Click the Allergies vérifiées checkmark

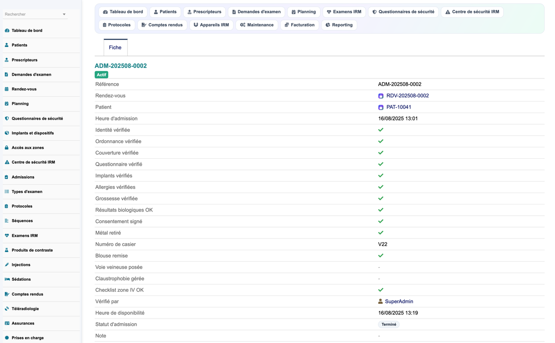pyautogui.click(x=381, y=187)
